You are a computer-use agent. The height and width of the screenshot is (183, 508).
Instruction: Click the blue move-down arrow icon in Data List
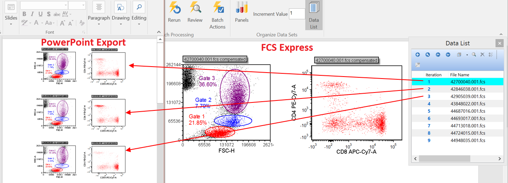click(448, 55)
